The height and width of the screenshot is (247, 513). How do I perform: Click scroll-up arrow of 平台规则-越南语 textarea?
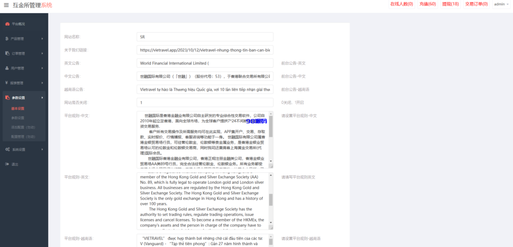pyautogui.click(x=271, y=236)
